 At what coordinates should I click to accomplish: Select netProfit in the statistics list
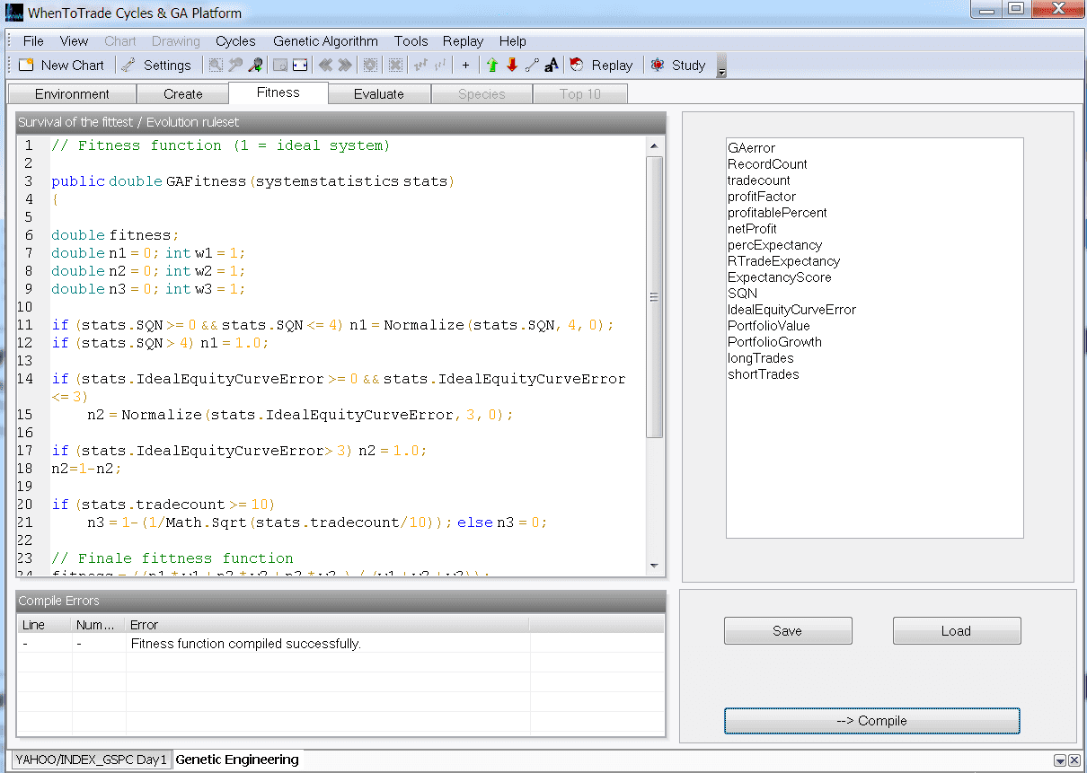coord(752,229)
